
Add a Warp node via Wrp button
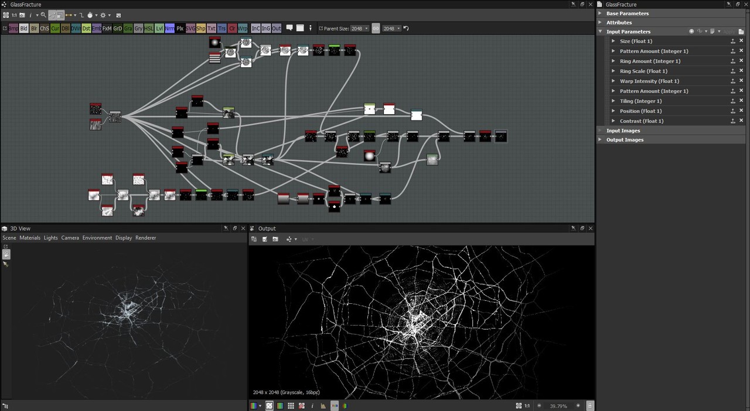(243, 28)
